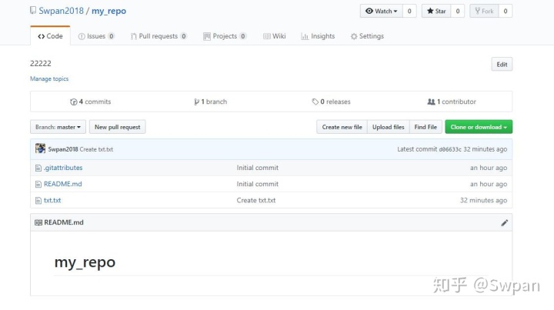Click the branch icon beside 1 branch
The image size is (554, 310).
click(x=196, y=102)
